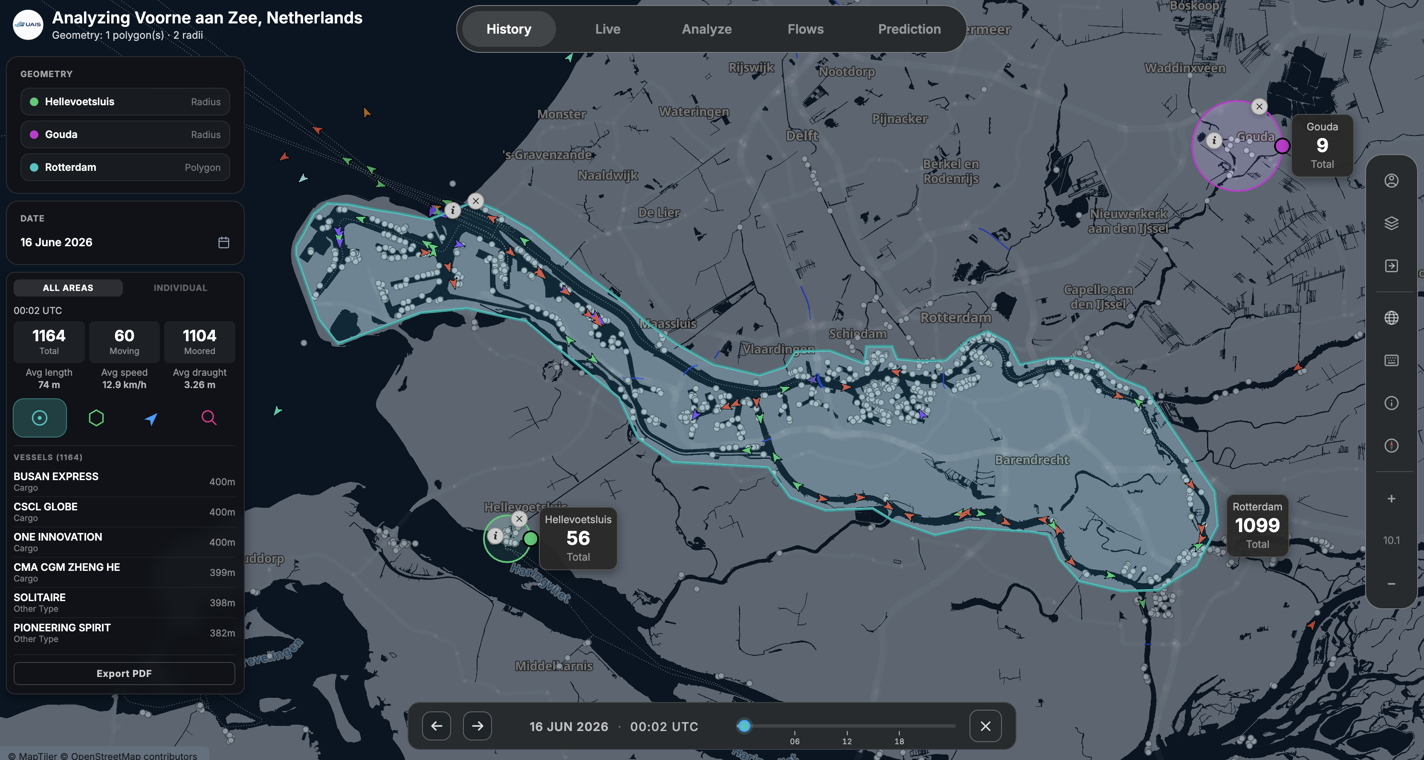This screenshot has height=760, width=1424.
Task: Zoom in with the plus icon
Action: 1392,499
